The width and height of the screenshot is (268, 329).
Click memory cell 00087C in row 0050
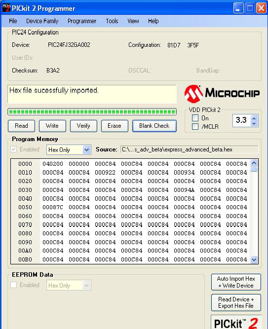tap(53, 207)
